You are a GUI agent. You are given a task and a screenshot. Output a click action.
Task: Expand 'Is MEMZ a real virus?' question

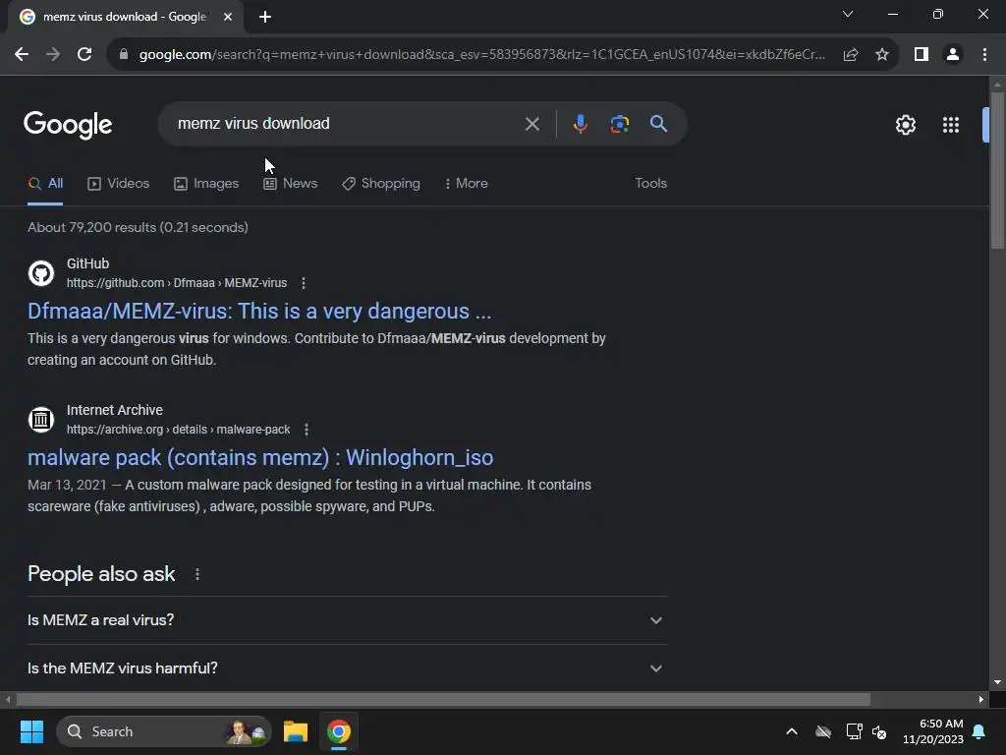[x=348, y=620]
